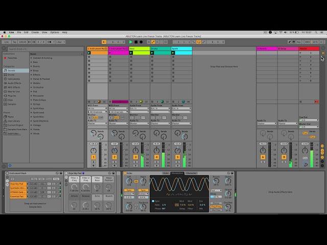
Task: Click the Tap tempo button
Action: pyautogui.click(x=14, y=42)
